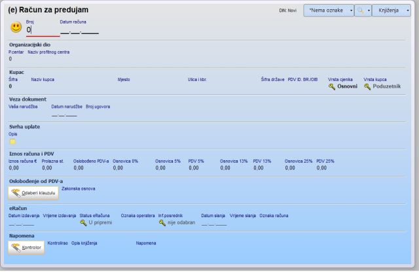
Task: Click the Šifra value under Kupac
Action: (10, 86)
